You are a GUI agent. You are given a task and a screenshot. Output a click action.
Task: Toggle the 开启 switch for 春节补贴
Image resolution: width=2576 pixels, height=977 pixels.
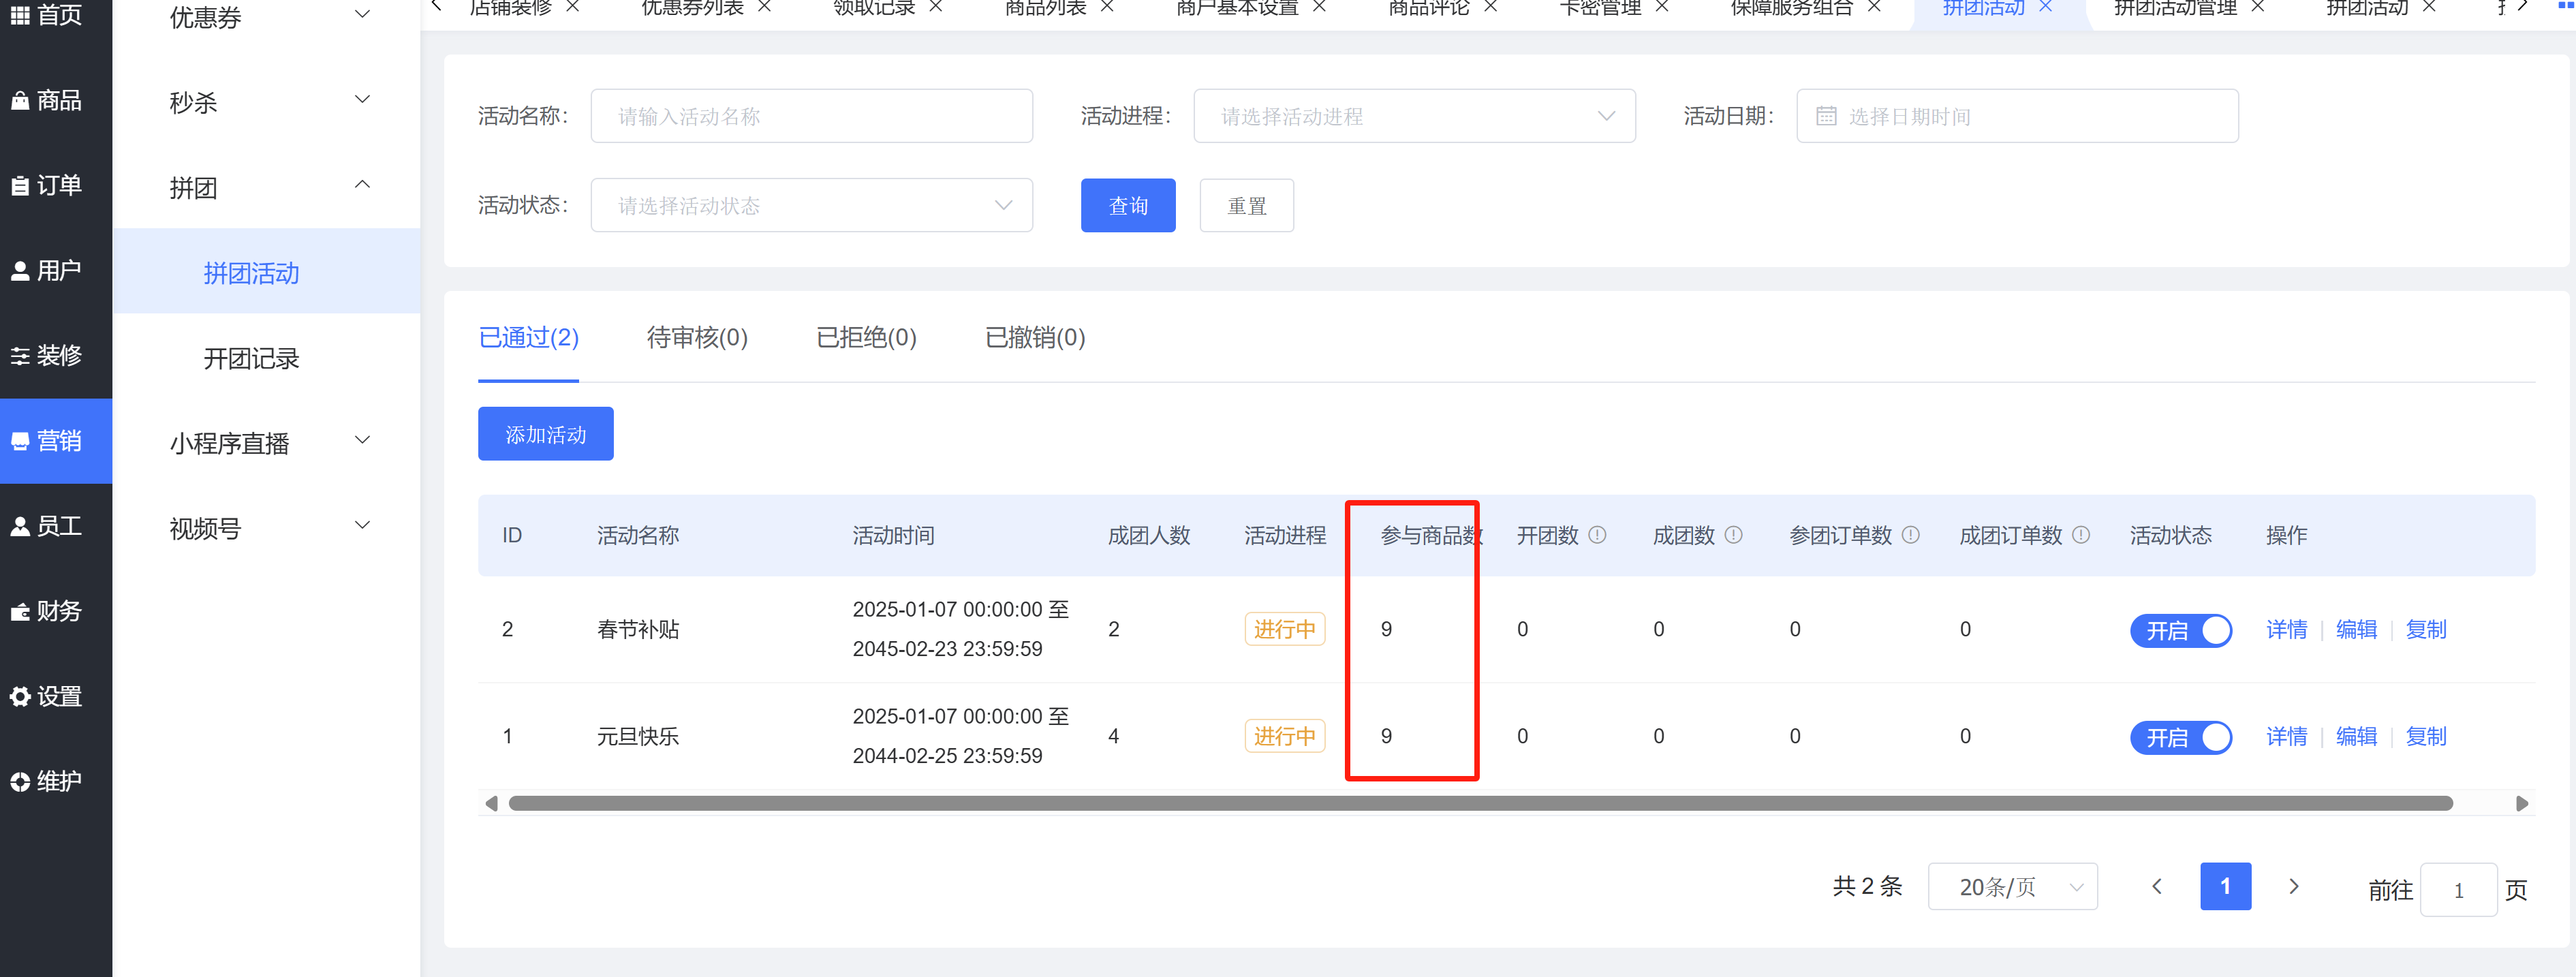2181,630
